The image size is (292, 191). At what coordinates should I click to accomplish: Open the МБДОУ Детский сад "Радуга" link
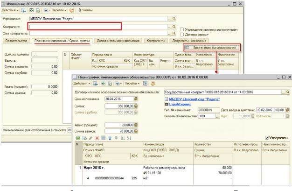pyautogui.click(x=195, y=99)
